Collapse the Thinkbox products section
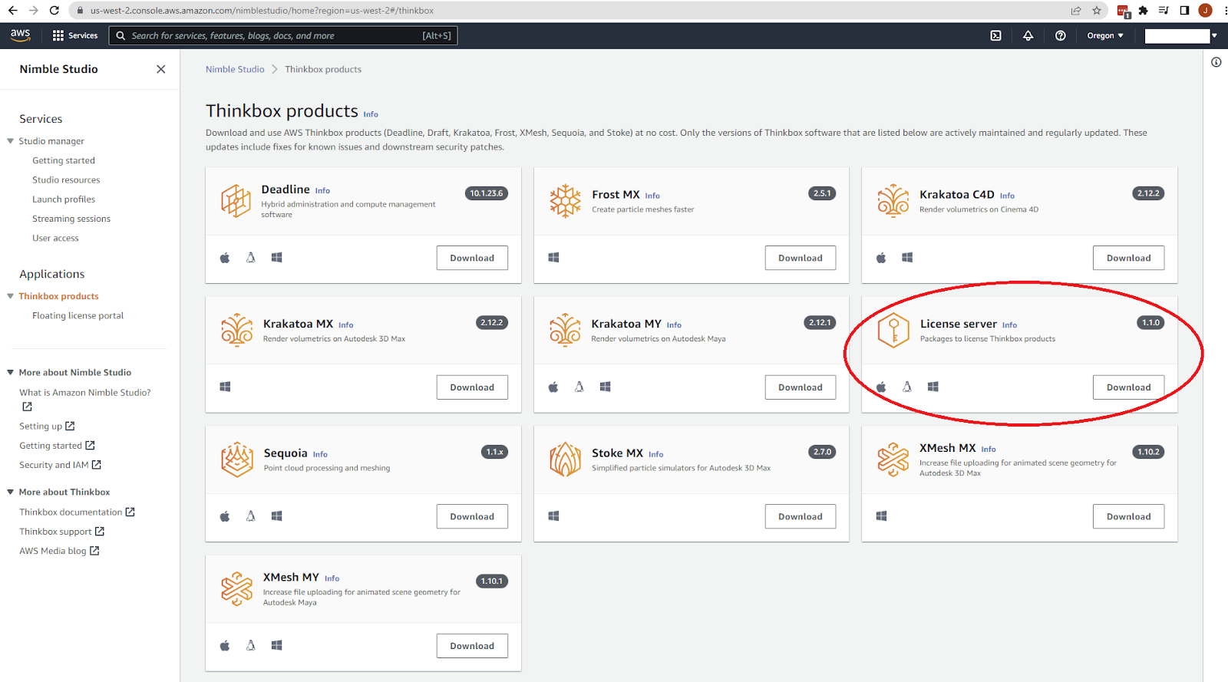1228x682 pixels. click(x=11, y=296)
